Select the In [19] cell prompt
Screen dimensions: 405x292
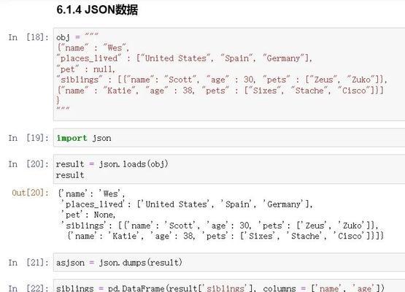[x=28, y=138]
